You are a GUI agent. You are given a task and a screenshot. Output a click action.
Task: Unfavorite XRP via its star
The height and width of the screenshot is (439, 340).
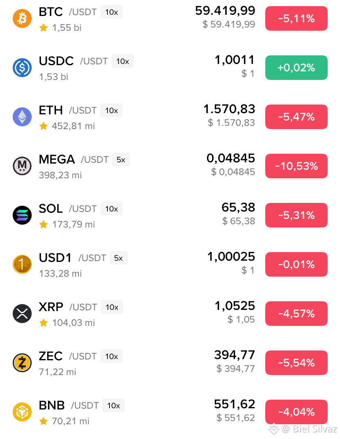point(44,323)
